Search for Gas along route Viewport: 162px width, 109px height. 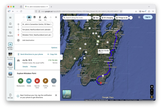[x=96, y=18]
